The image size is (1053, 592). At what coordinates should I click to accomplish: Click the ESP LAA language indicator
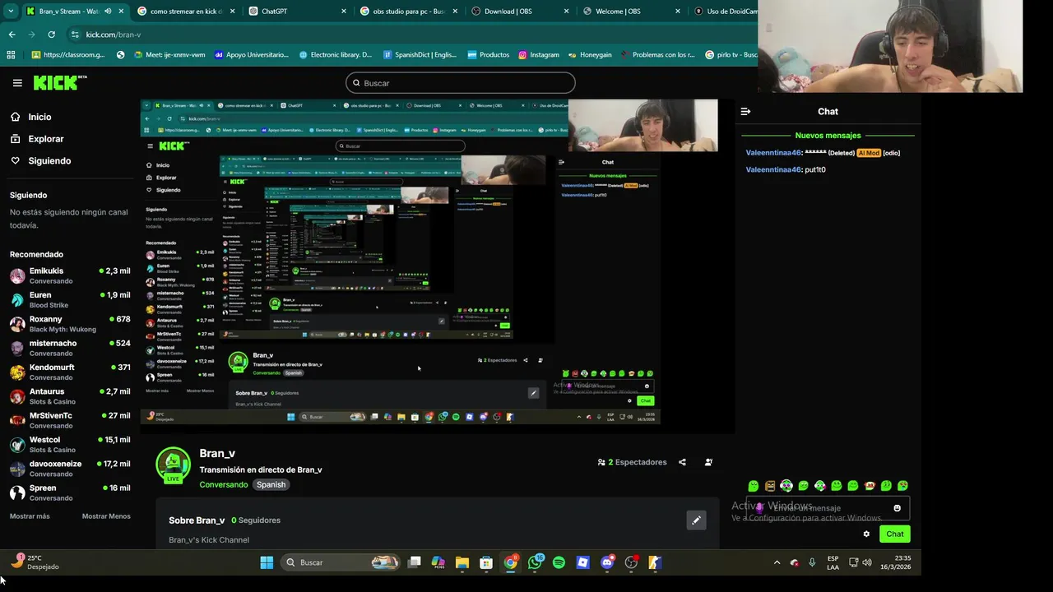[x=833, y=562]
